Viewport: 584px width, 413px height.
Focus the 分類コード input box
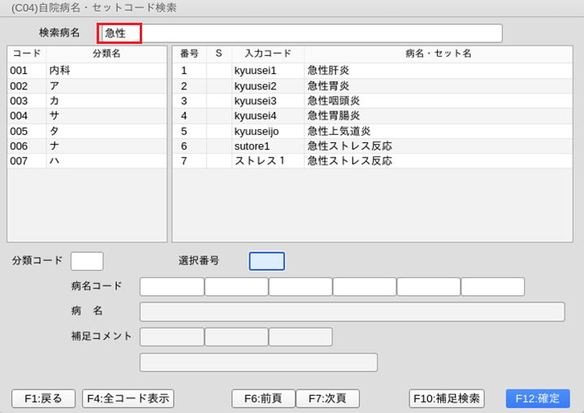(87, 261)
